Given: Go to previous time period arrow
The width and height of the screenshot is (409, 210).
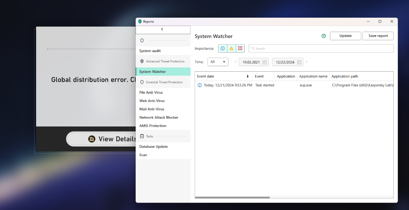Looking at the screenshot, I should [x=236, y=62].
